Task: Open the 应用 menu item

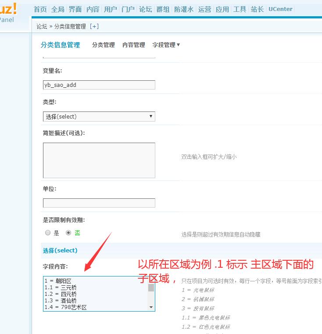Action: (222, 9)
